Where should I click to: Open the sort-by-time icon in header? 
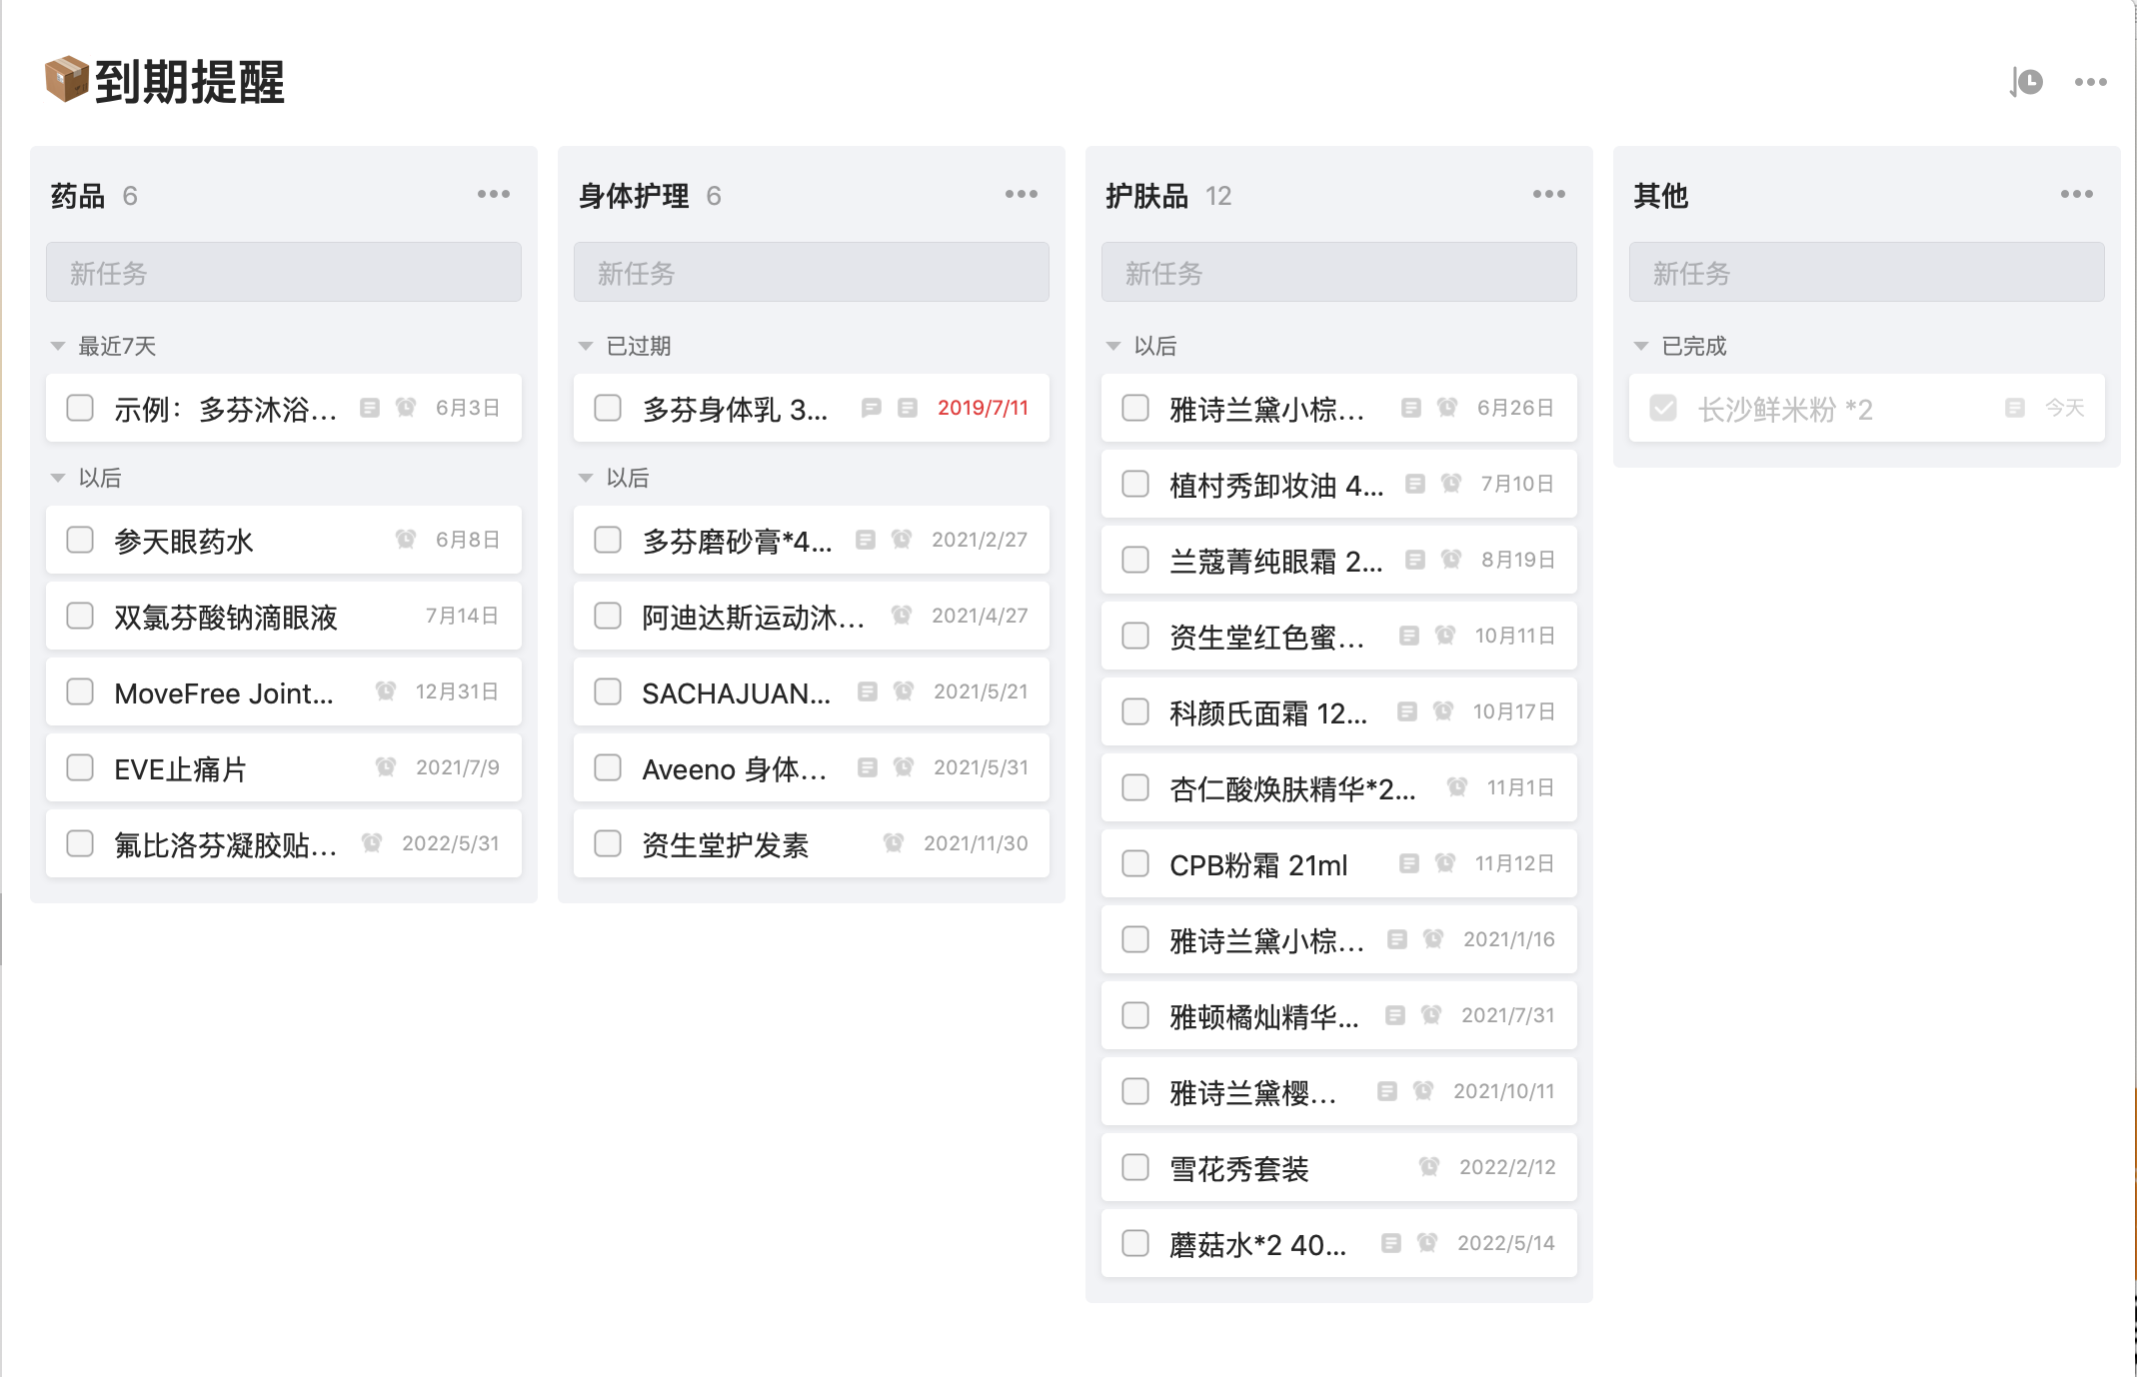pos(2026,82)
